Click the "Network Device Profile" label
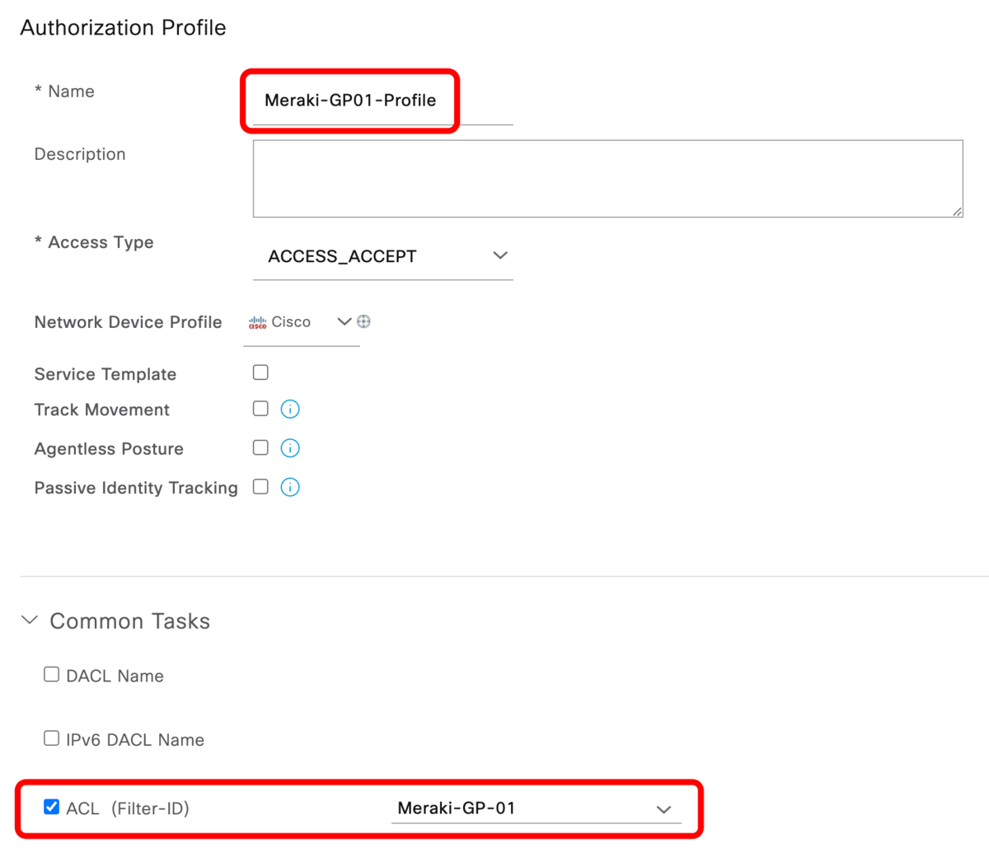The width and height of the screenshot is (989, 857). coord(128,322)
